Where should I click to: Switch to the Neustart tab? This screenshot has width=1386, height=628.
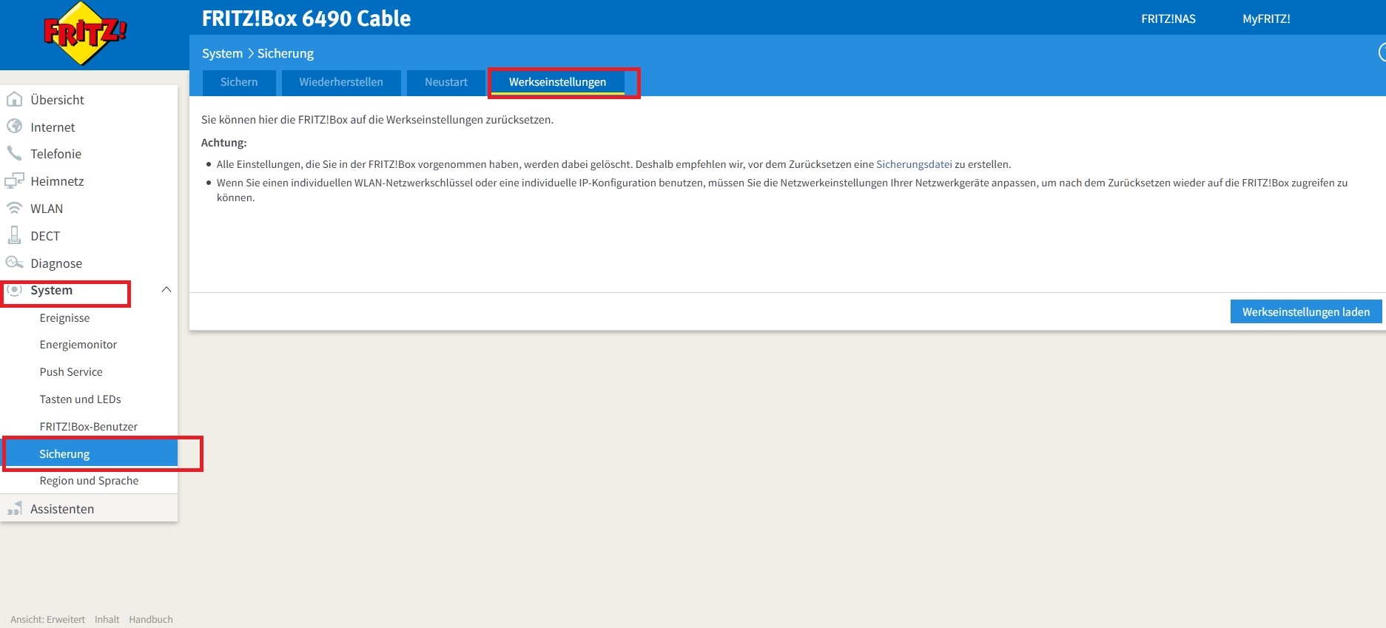click(446, 82)
